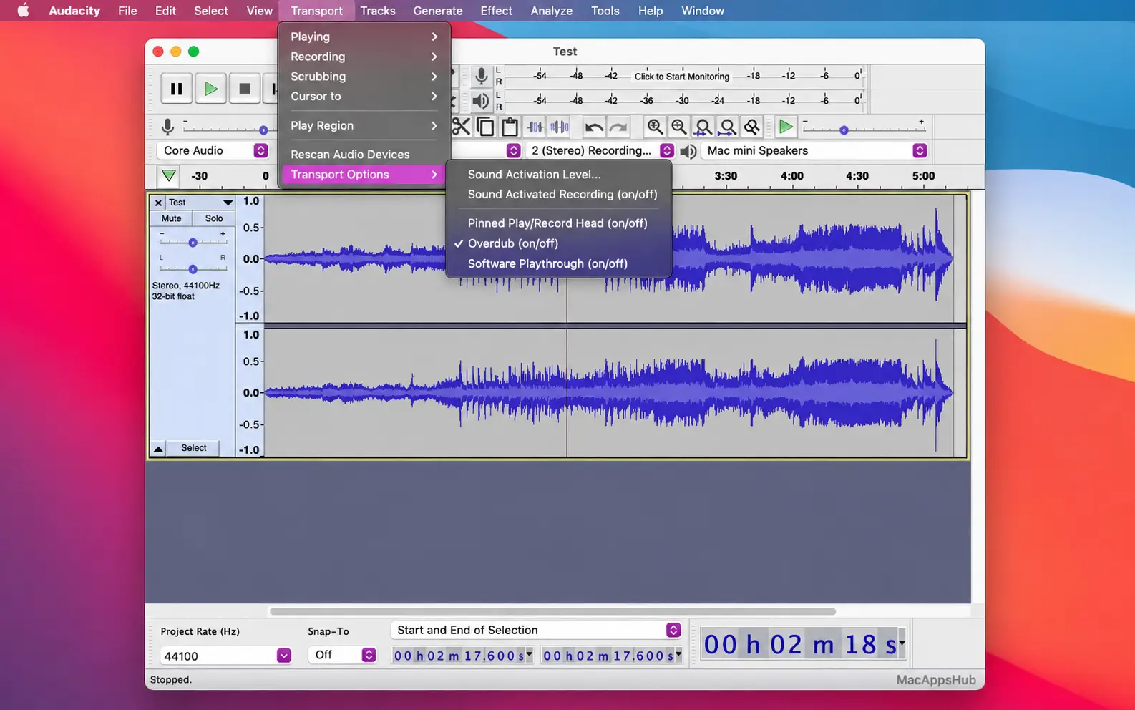1135x710 pixels.
Task: Click the Paste clipboard icon
Action: [510, 127]
